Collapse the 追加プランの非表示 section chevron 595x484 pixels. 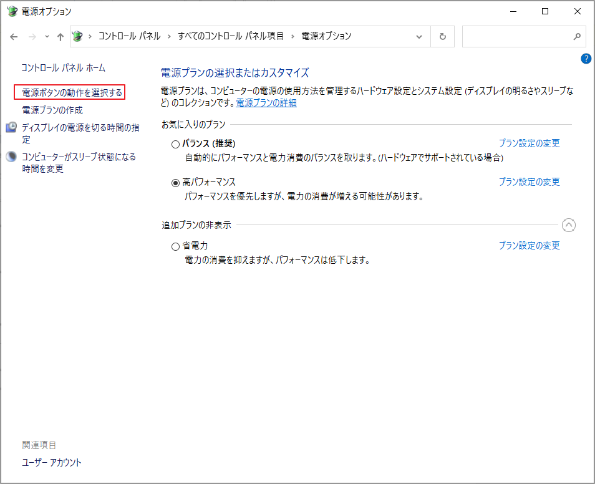point(568,225)
